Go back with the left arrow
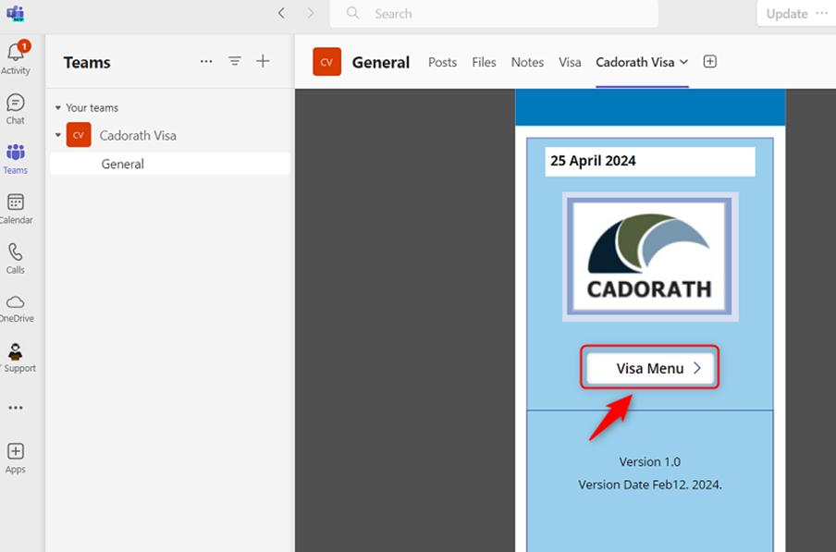 point(281,13)
